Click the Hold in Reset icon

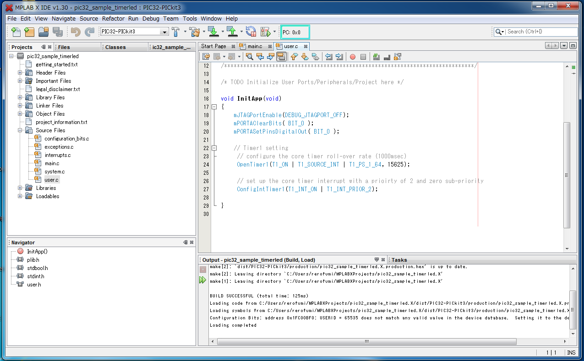coord(251,32)
